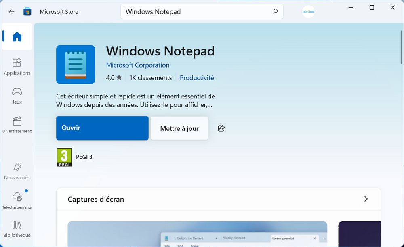Image resolution: width=404 pixels, height=247 pixels.
Task: Open the first Notepad screenshot thumbnail
Action: point(197,234)
